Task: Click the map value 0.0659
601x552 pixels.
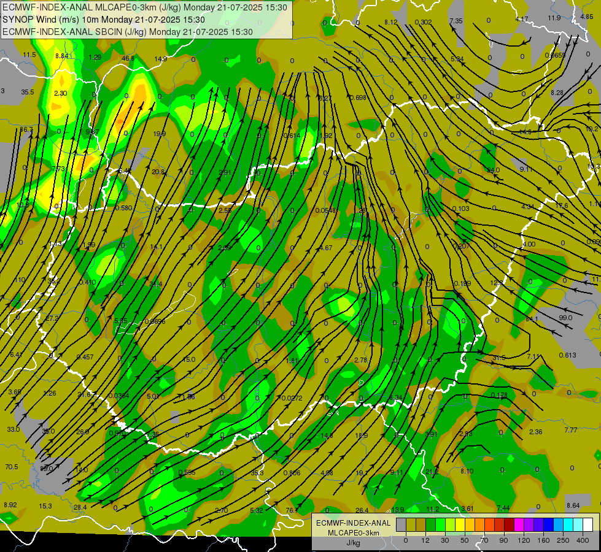Action: (555, 55)
